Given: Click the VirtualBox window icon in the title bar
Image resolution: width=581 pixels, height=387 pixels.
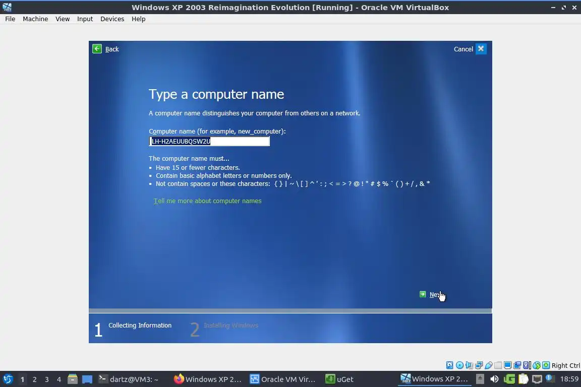Looking at the screenshot, I should [7, 7].
